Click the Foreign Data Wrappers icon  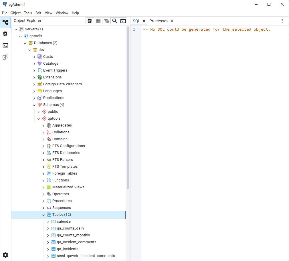tap(39, 84)
